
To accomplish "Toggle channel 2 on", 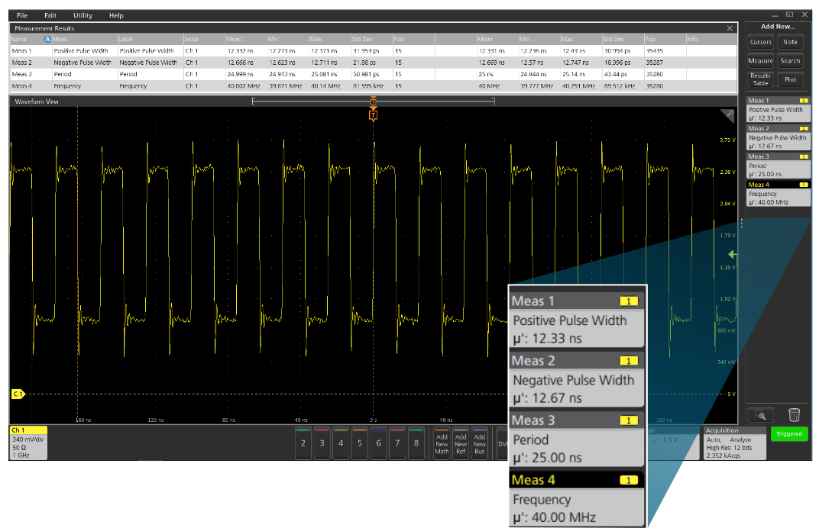I will tap(303, 442).
